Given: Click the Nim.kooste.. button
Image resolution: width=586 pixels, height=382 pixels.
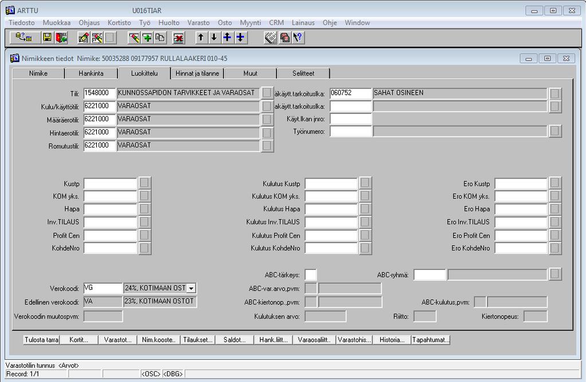Looking at the screenshot, I should [x=159, y=340].
